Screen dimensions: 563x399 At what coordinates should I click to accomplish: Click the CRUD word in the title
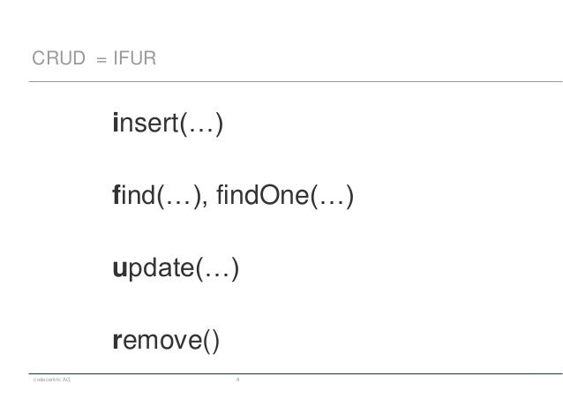[x=58, y=58]
